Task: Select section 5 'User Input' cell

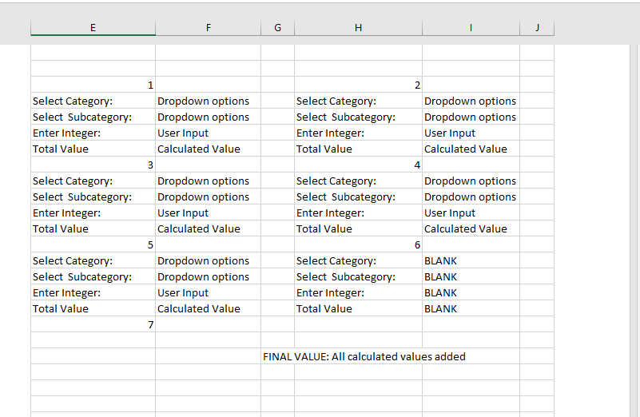Action: [x=209, y=292]
